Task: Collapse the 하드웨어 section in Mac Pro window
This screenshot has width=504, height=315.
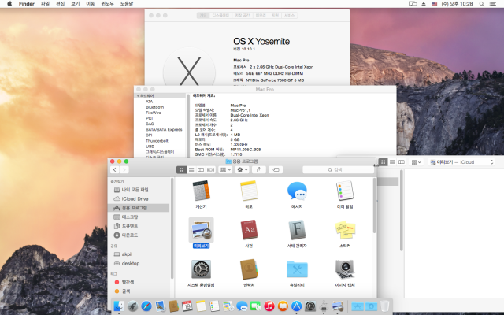Action: coord(138,96)
